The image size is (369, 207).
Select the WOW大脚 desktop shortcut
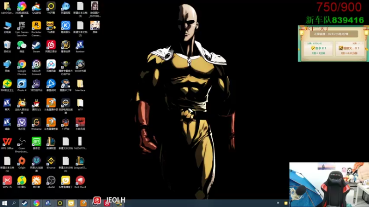click(80, 66)
